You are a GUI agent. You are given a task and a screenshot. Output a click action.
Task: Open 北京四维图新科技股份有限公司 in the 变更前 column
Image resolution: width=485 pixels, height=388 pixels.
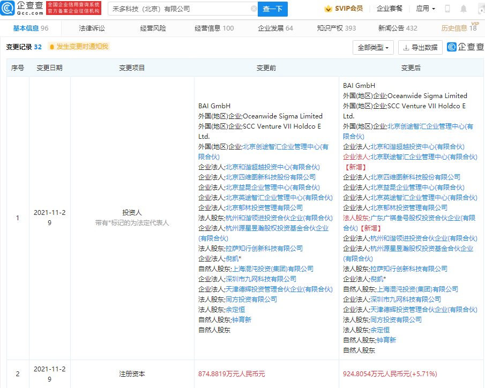270,177
